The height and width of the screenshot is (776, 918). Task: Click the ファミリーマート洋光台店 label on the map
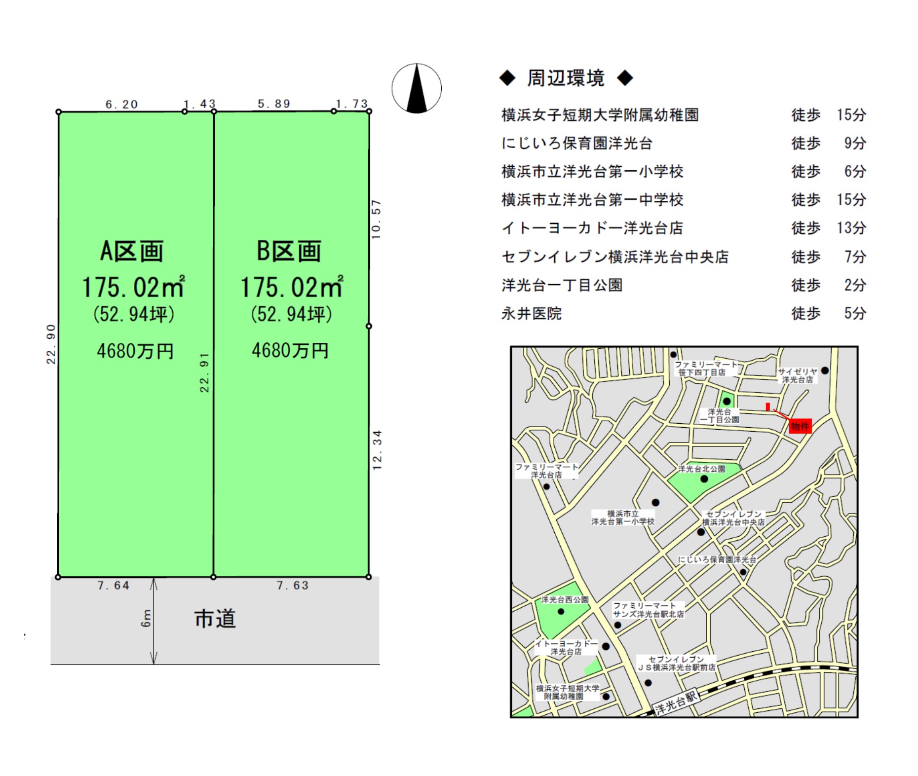pos(546,471)
